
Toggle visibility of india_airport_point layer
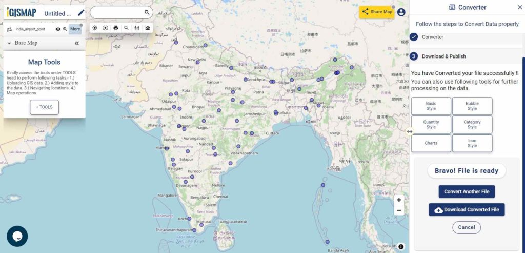pyautogui.click(x=58, y=29)
